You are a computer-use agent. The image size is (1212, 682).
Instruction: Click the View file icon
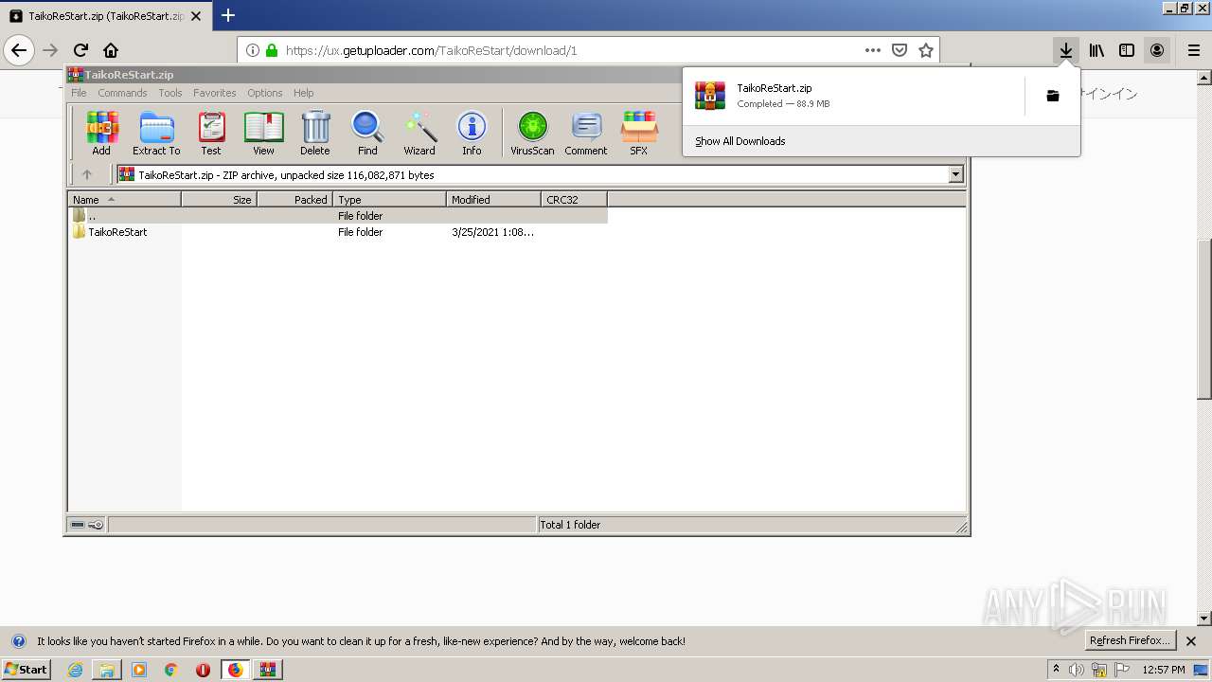263,133
